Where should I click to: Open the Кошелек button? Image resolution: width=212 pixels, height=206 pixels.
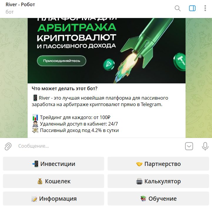tap(54, 181)
